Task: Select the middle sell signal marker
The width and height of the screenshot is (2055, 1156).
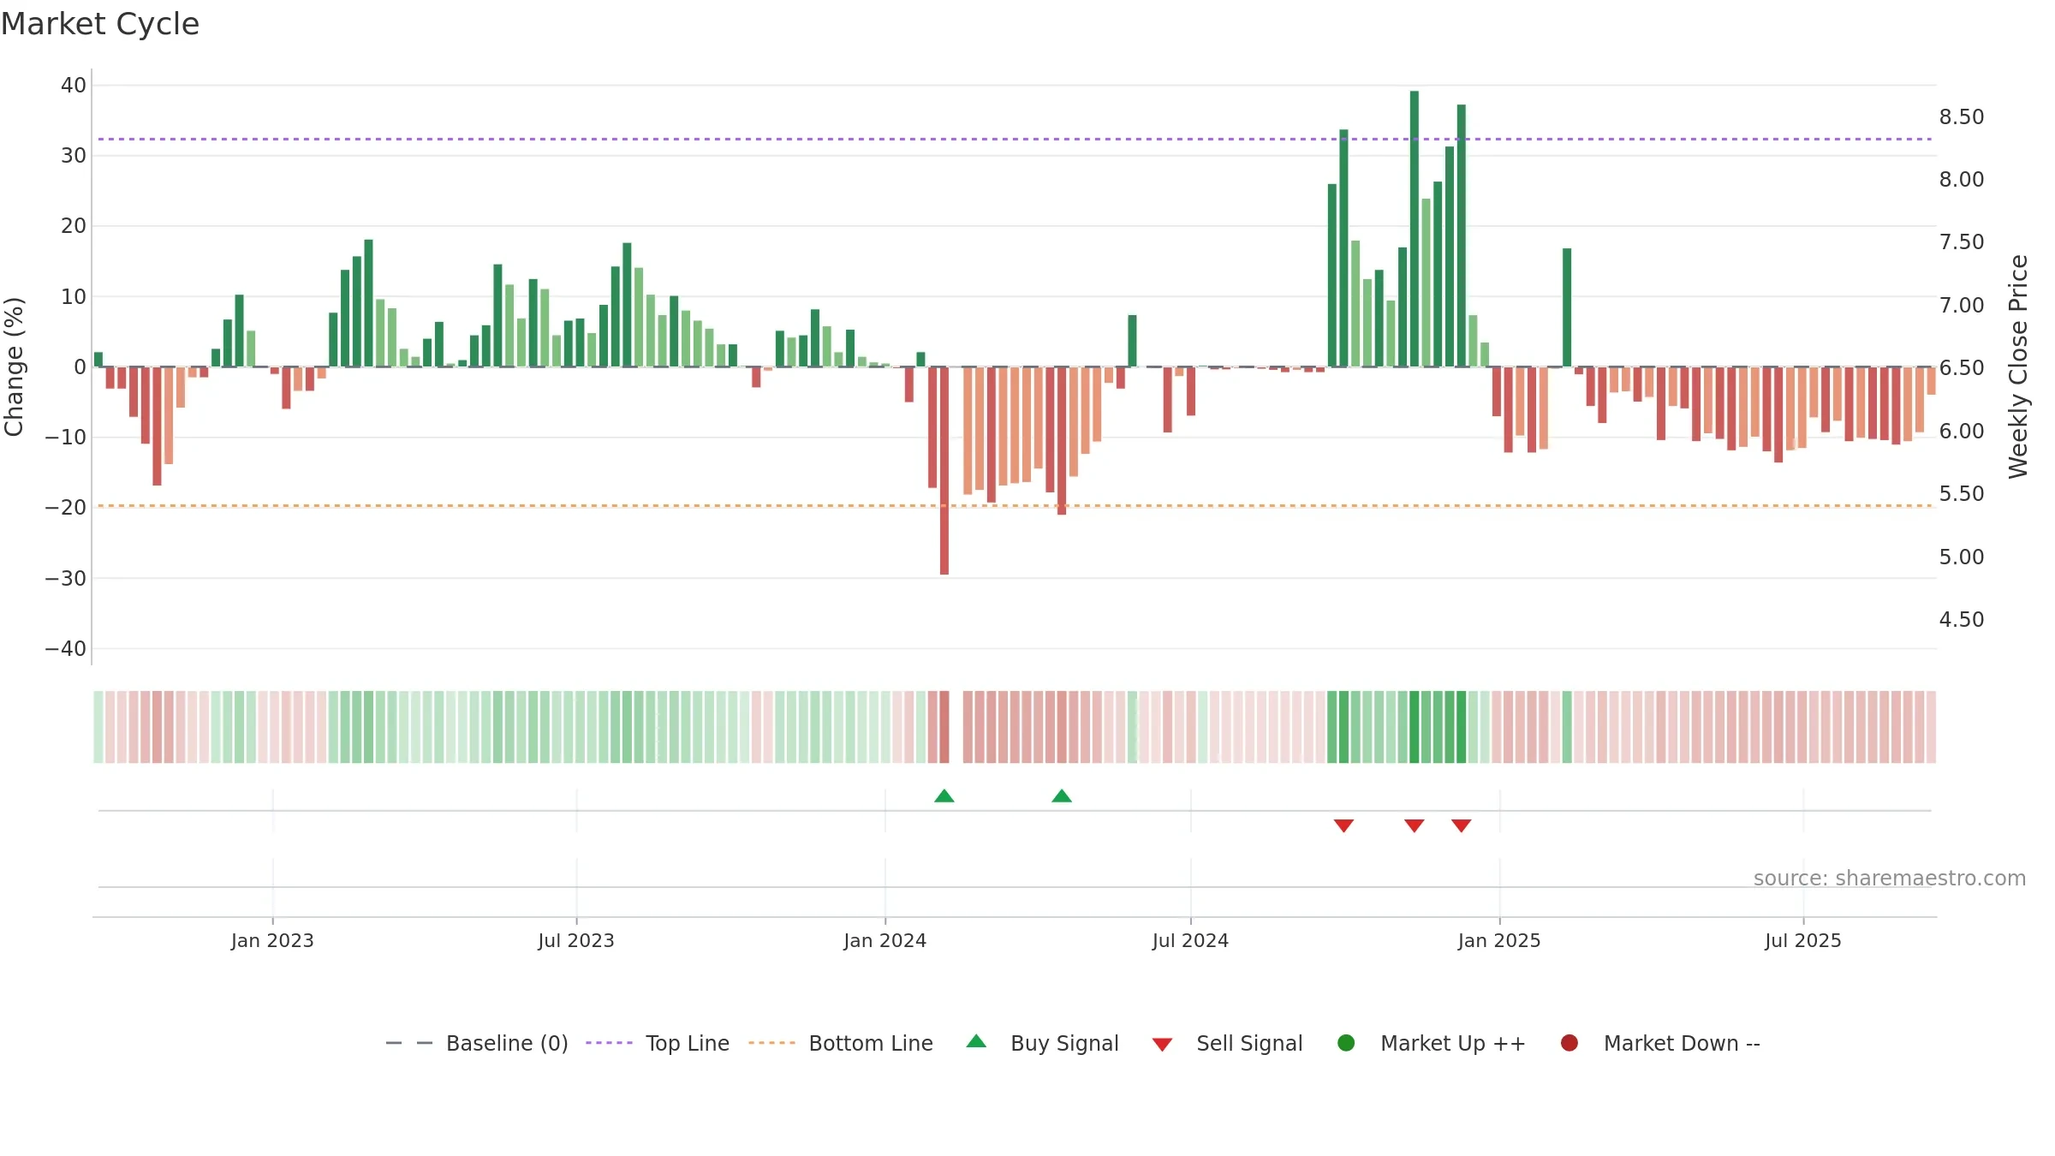Action: pyautogui.click(x=1415, y=825)
